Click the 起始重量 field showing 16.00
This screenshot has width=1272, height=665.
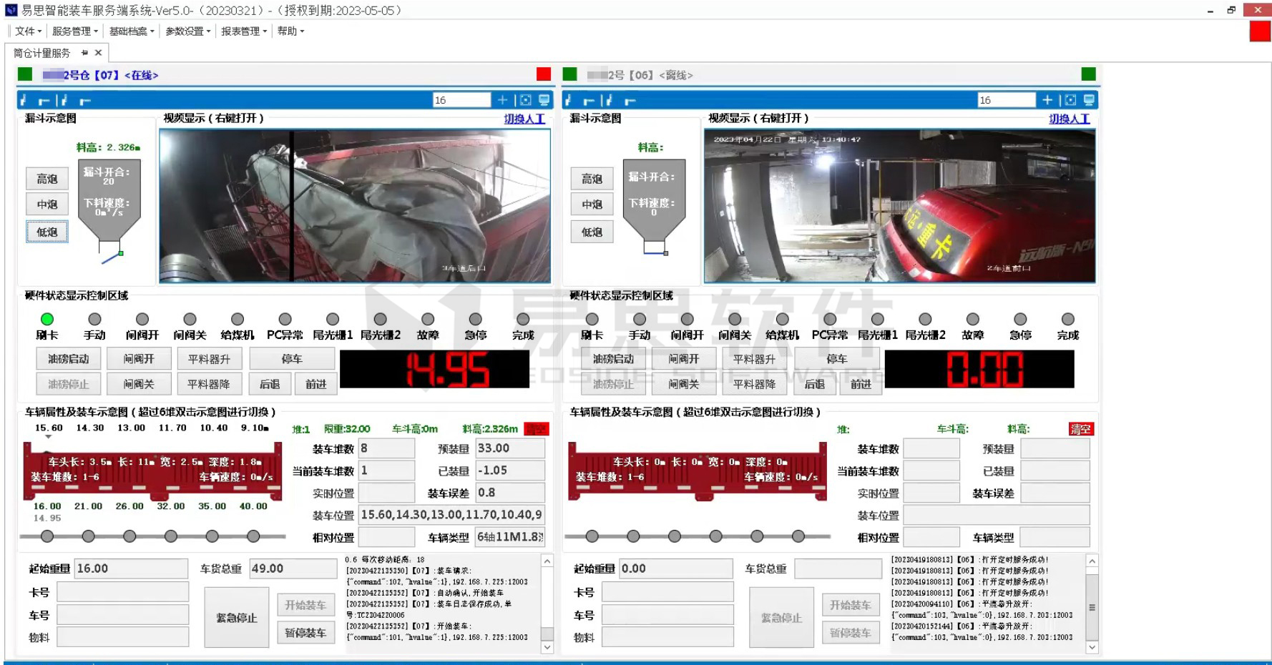(x=131, y=568)
